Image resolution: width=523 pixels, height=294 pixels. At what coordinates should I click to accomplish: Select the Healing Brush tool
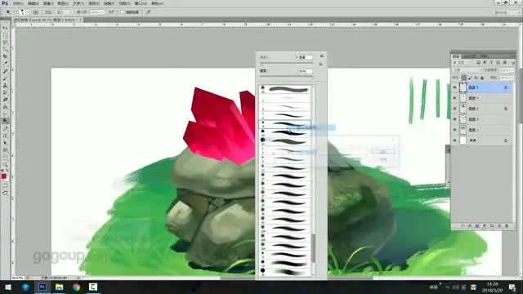tap(5, 71)
